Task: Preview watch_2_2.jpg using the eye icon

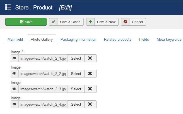Action: 15,74
